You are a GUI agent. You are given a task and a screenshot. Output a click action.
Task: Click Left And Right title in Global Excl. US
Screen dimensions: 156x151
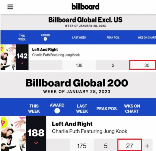[45, 49]
